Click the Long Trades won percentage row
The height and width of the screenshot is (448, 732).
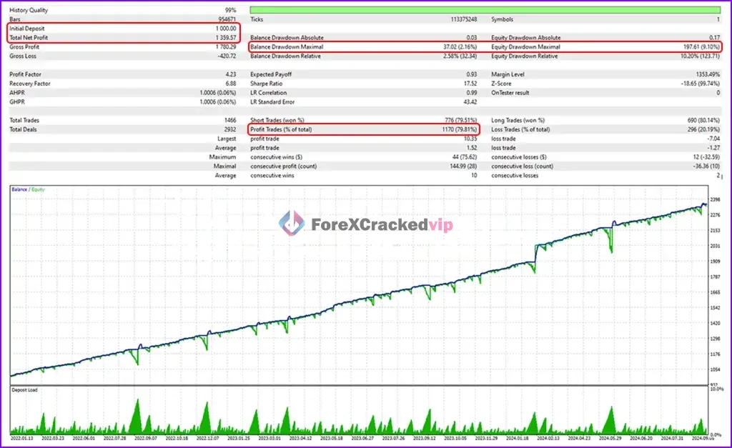pyautogui.click(x=518, y=120)
